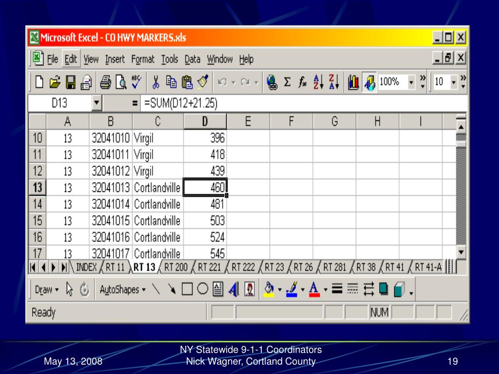Open the Edit menu
This screenshot has height=374, width=499.
71,59
